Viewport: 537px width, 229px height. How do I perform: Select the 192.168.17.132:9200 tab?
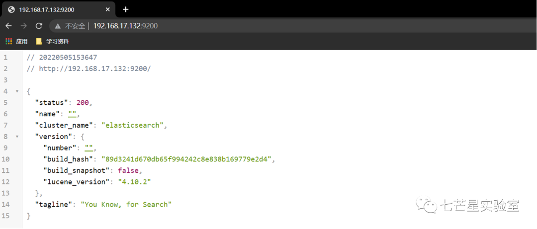pos(59,9)
